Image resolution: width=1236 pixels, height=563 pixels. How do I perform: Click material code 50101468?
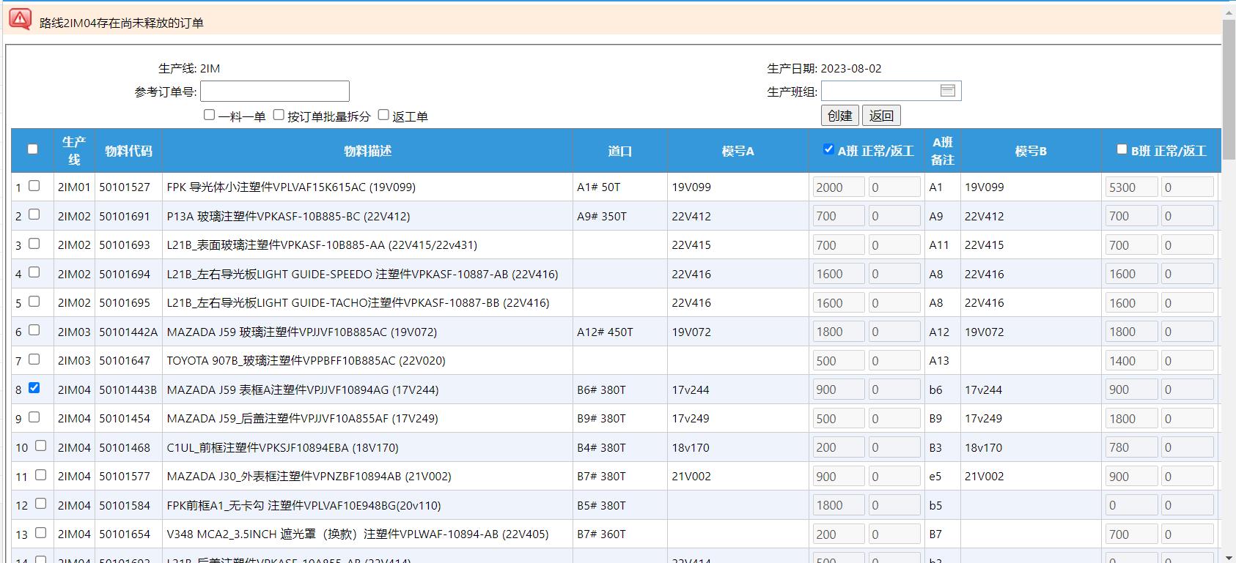point(125,447)
